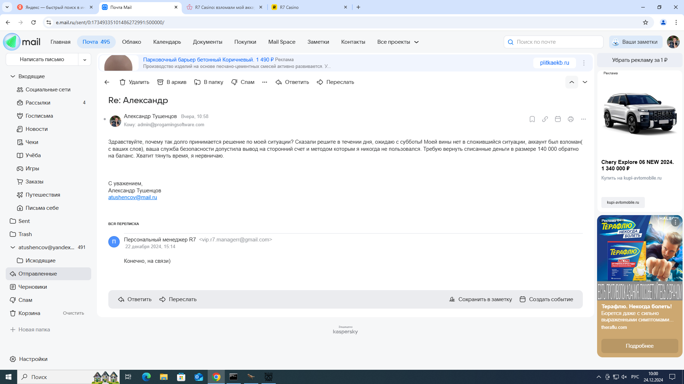
Task: Open Документы in the top menu
Action: pos(208,42)
